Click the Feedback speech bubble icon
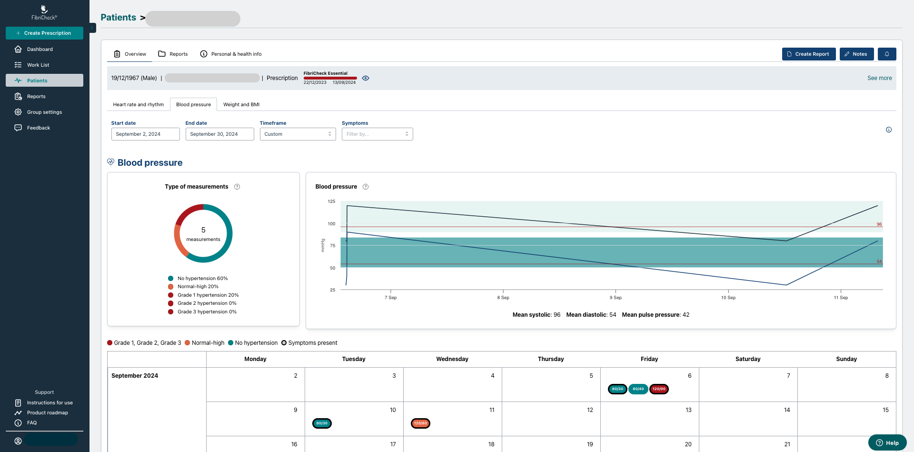This screenshot has width=914, height=452. pyautogui.click(x=18, y=128)
